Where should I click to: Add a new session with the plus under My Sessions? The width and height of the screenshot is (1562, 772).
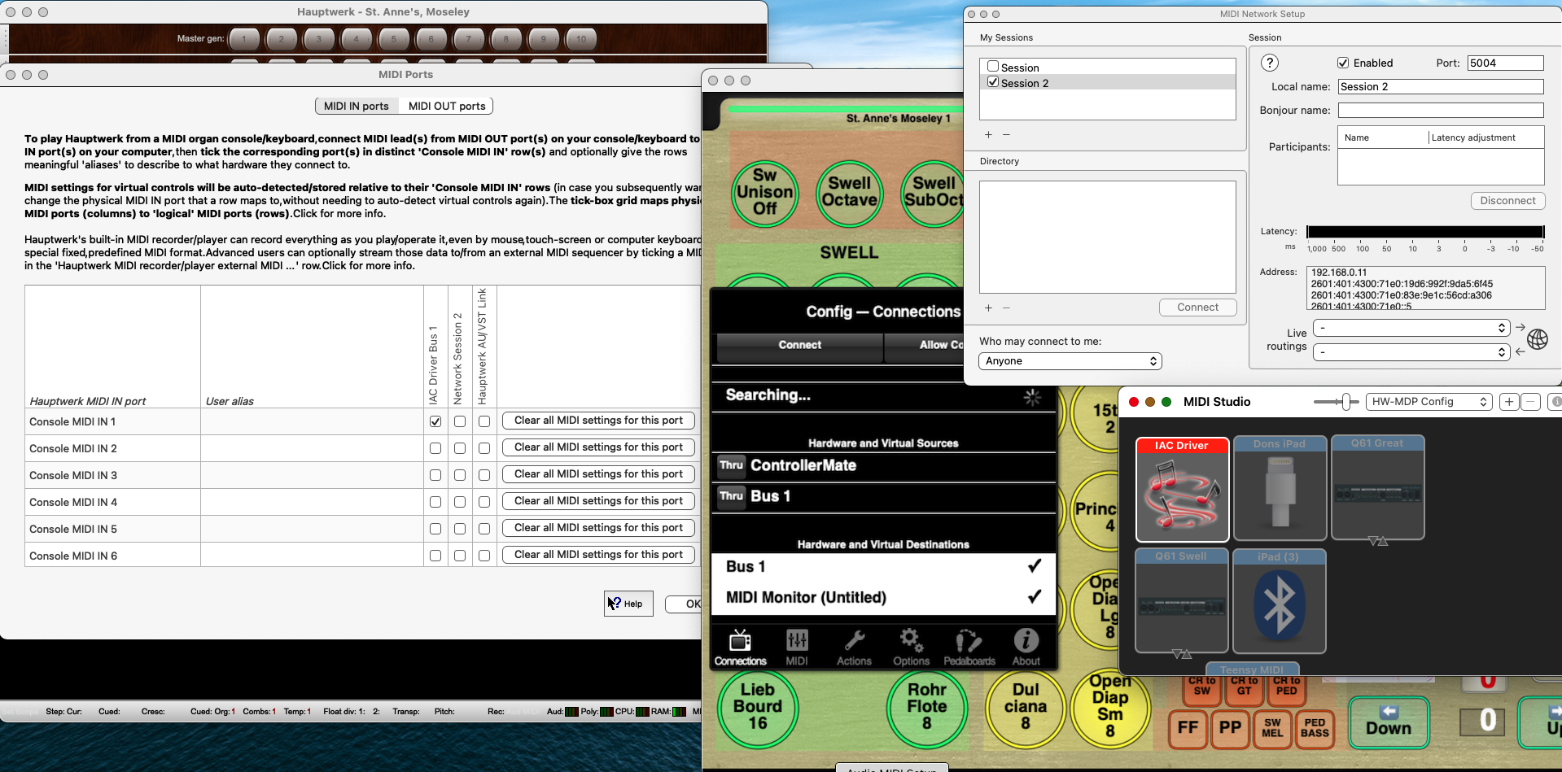click(988, 135)
